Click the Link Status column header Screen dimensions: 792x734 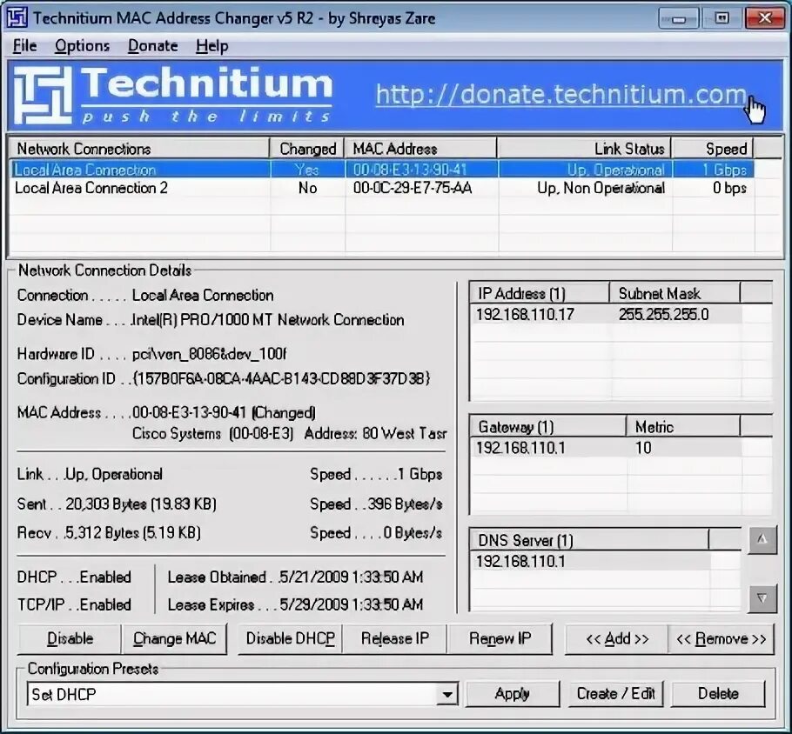click(x=584, y=149)
